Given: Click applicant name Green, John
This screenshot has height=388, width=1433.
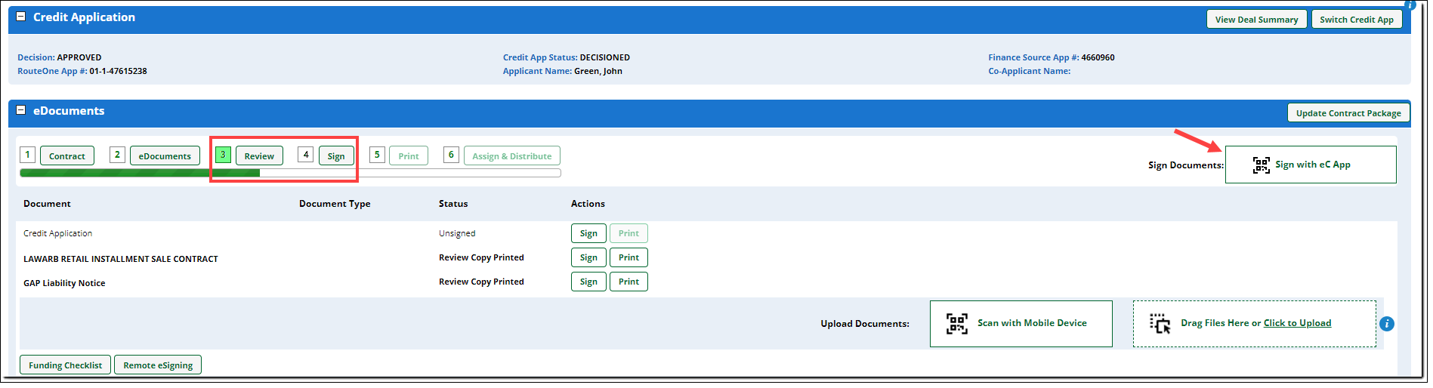Looking at the screenshot, I should tap(598, 71).
